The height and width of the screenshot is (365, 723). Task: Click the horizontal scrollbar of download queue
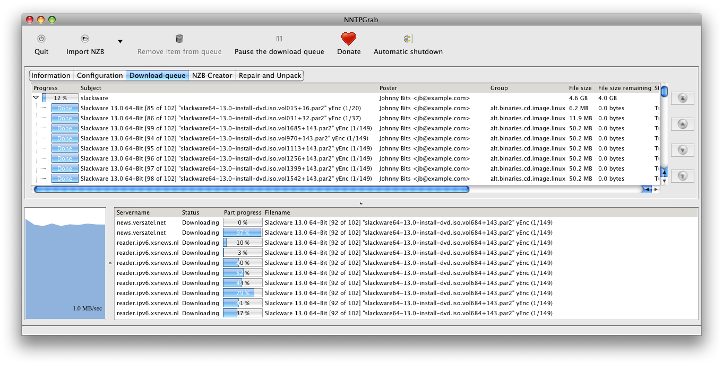252,189
